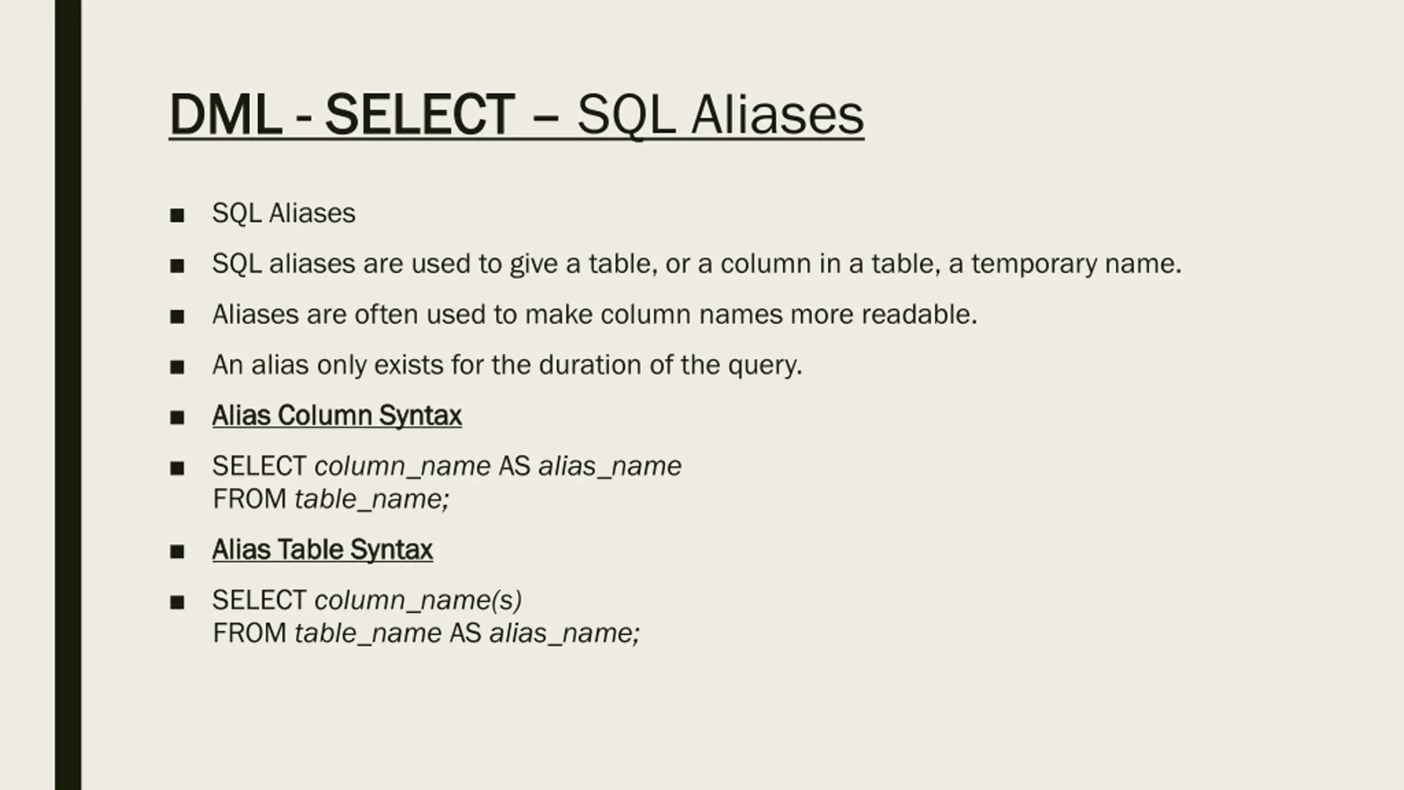
Task: Click the bullet marker before temporary name sentence
Action: coord(177,266)
